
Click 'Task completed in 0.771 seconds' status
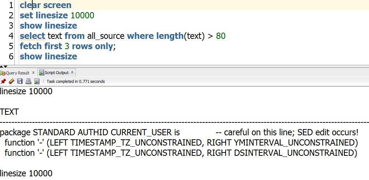pyautogui.click(x=76, y=81)
